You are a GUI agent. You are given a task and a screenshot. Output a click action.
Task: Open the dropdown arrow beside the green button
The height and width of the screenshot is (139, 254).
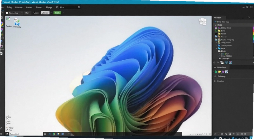63,13
